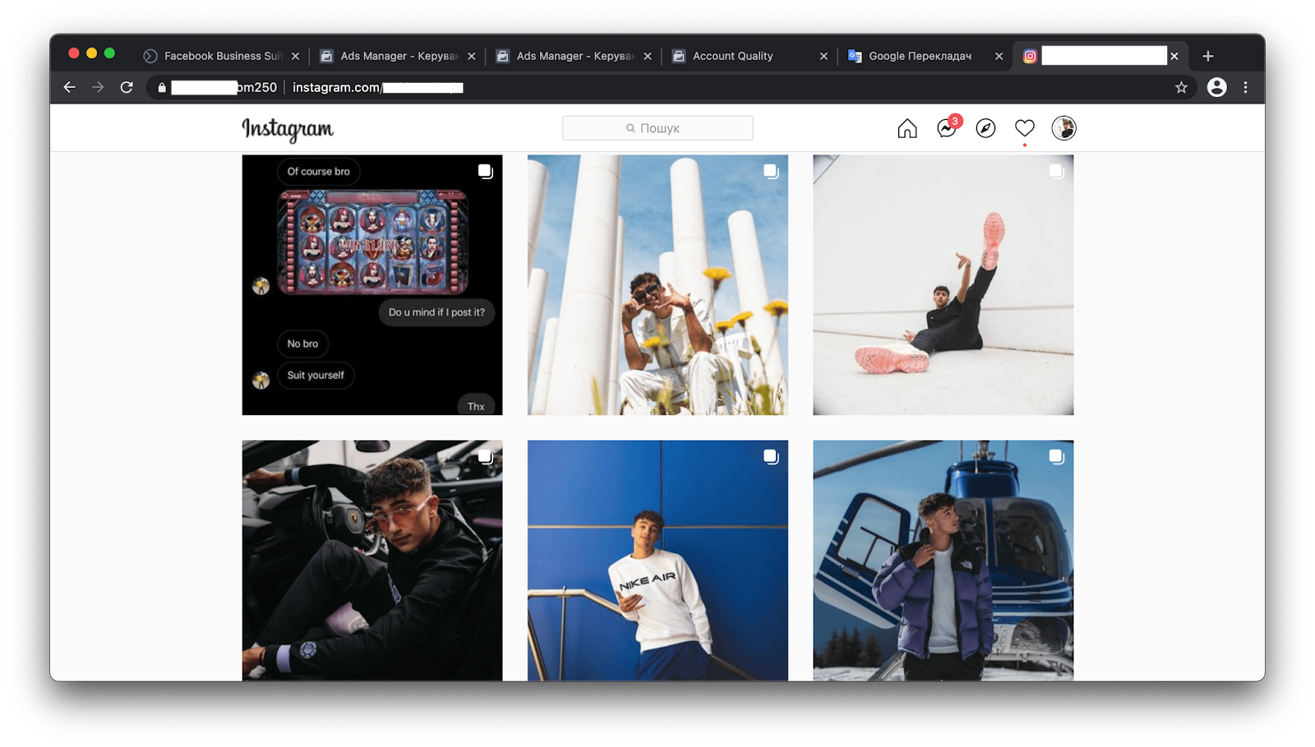Image resolution: width=1315 pixels, height=747 pixels.
Task: Click the instagram.com address bar URL
Action: pos(377,87)
